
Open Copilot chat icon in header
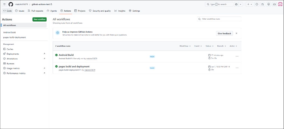(x=236, y=4)
